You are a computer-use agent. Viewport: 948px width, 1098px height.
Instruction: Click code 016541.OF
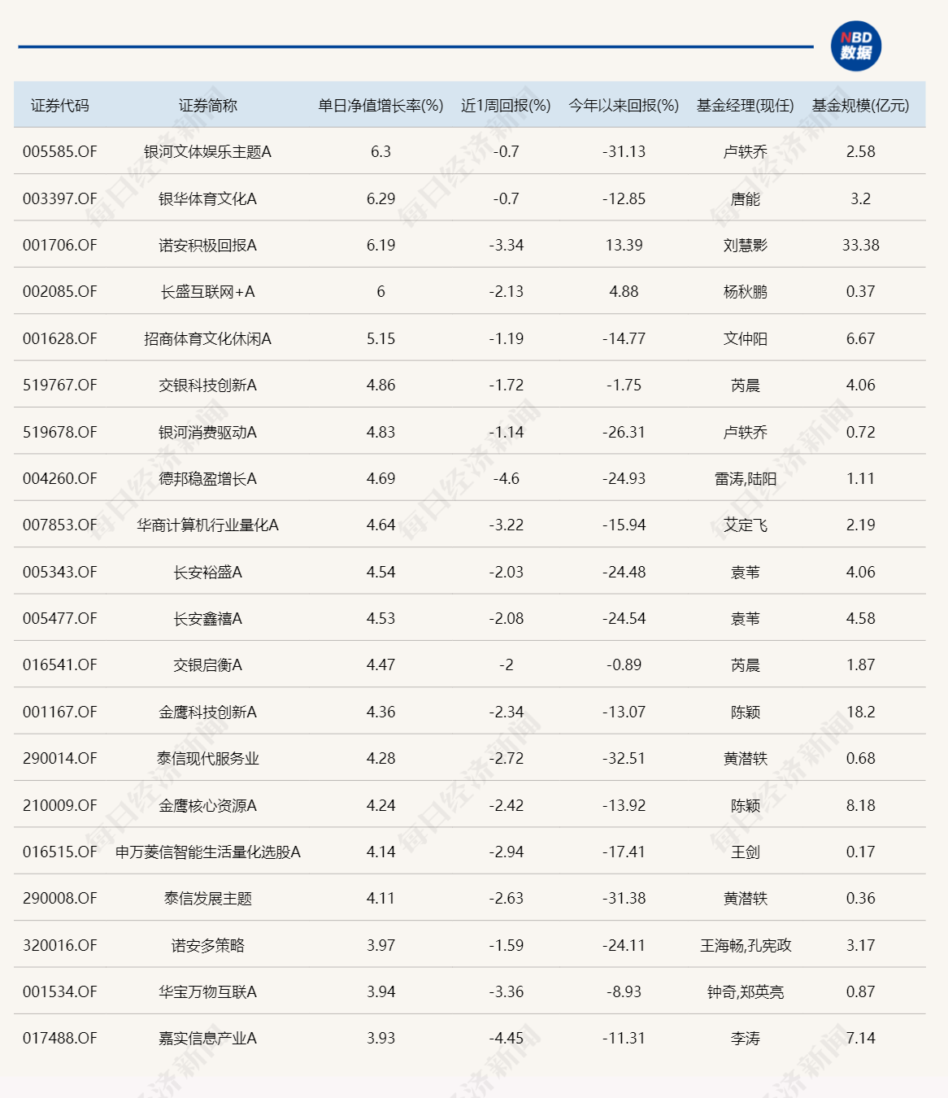[x=60, y=664]
